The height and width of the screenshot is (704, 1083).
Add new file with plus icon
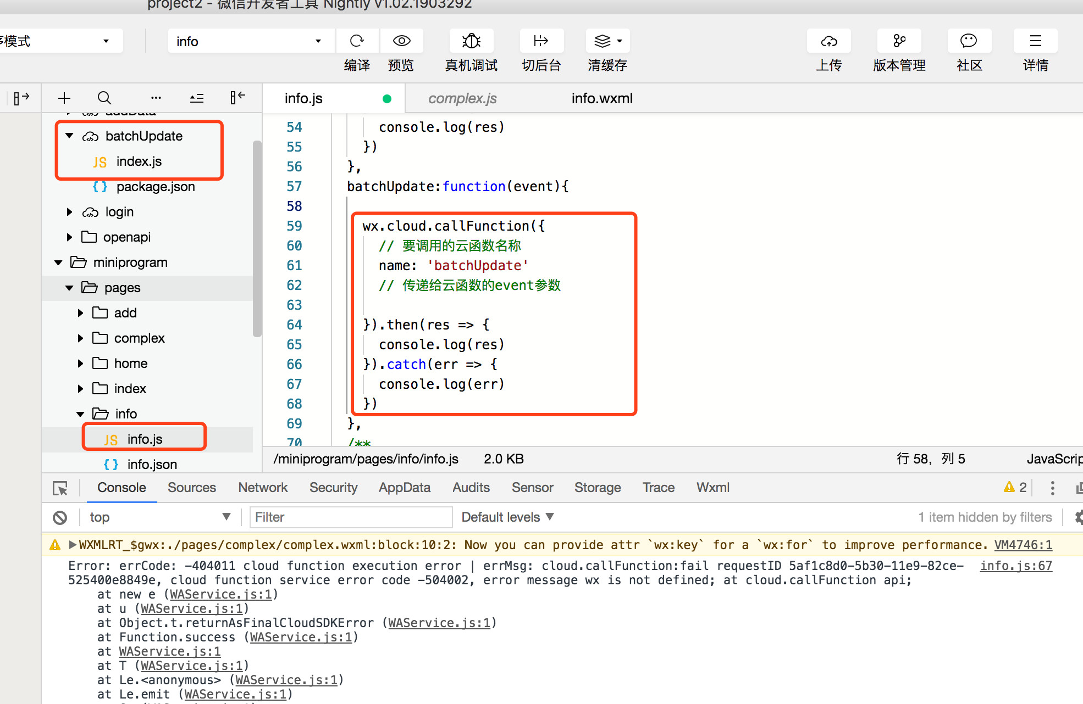(x=64, y=98)
